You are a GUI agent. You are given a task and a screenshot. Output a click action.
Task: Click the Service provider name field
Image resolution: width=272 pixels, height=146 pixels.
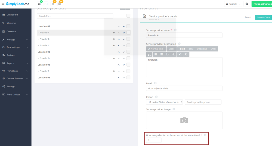pos(184,35)
